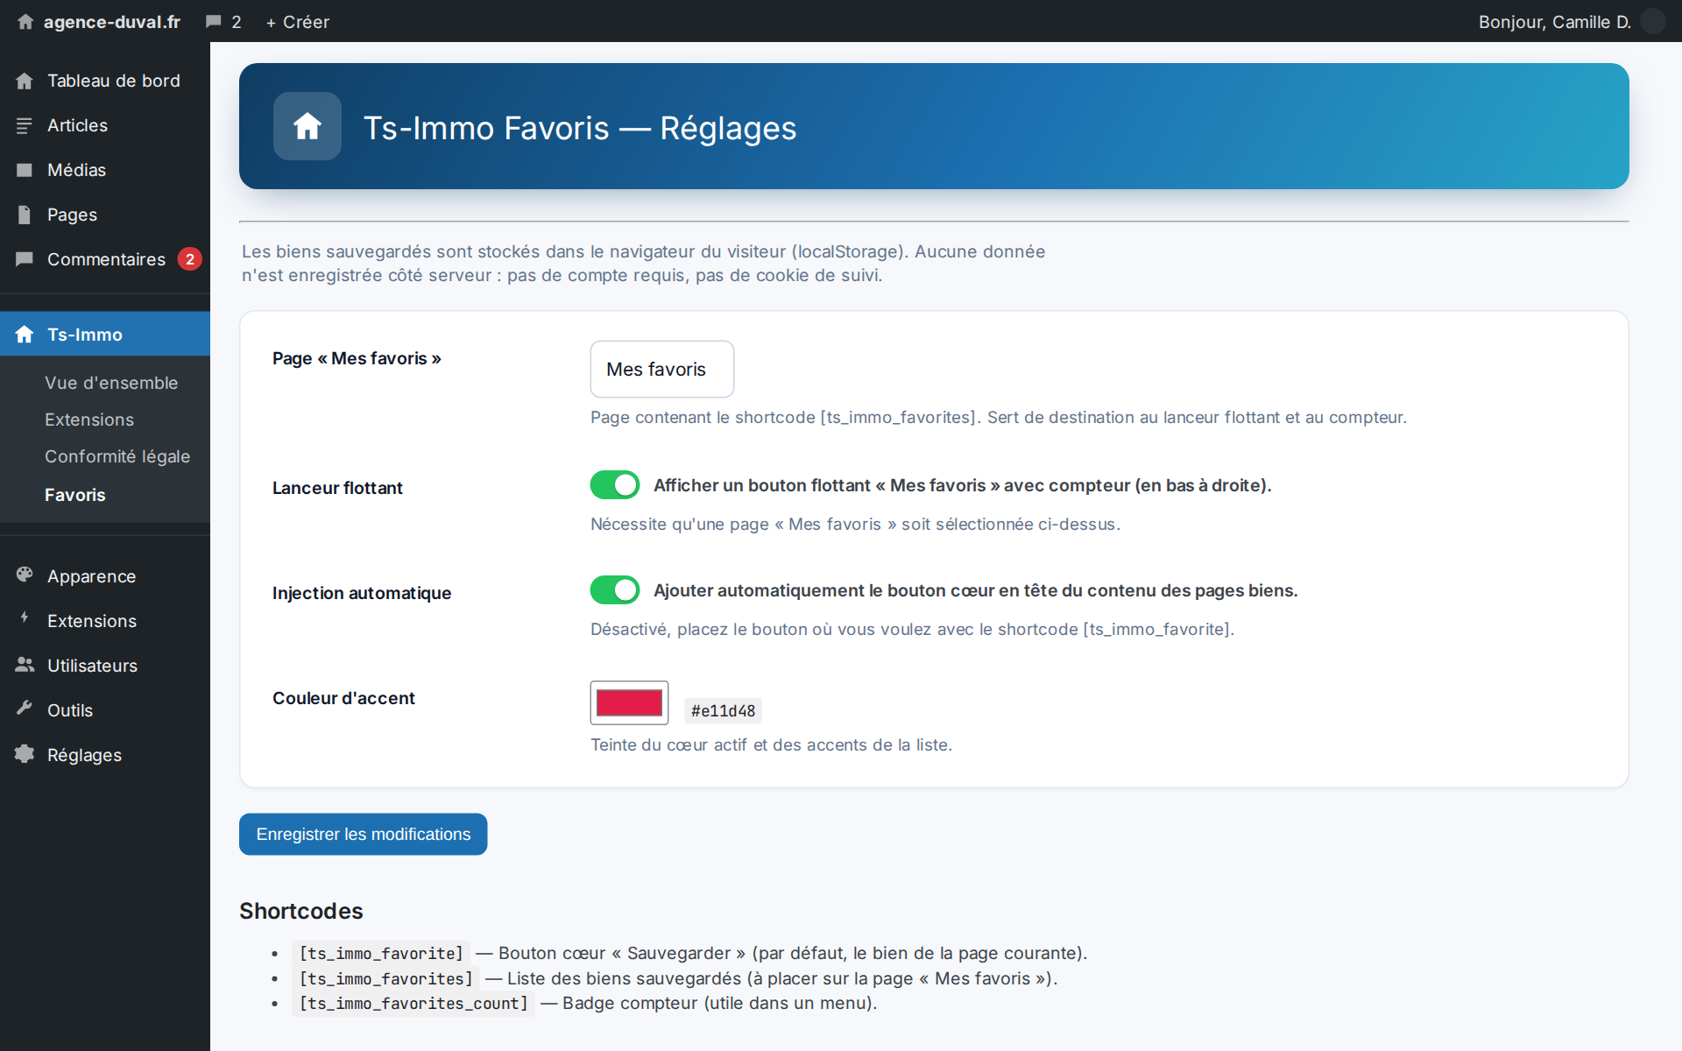Click the Médias sidebar icon
This screenshot has height=1051, width=1682.
point(25,170)
